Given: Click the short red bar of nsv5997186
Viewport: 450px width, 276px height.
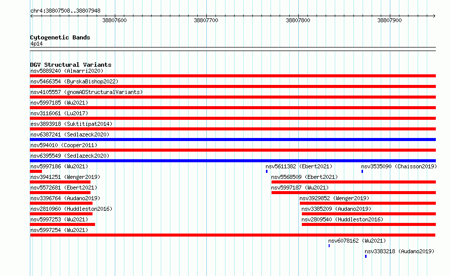Looking at the screenshot, I should [36, 171].
